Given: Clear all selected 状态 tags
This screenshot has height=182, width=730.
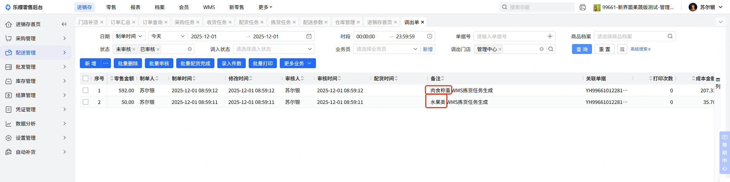Looking at the screenshot, I should coord(190,49).
